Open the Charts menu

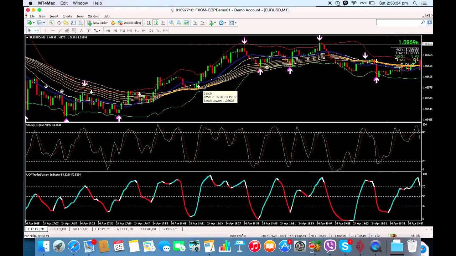click(67, 16)
